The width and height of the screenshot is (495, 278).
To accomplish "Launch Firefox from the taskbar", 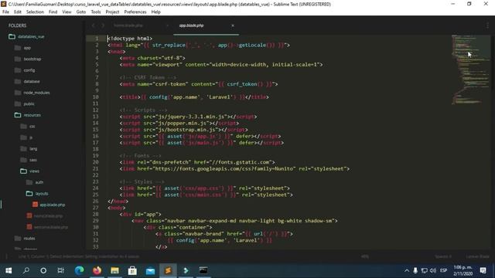I will (x=97, y=270).
